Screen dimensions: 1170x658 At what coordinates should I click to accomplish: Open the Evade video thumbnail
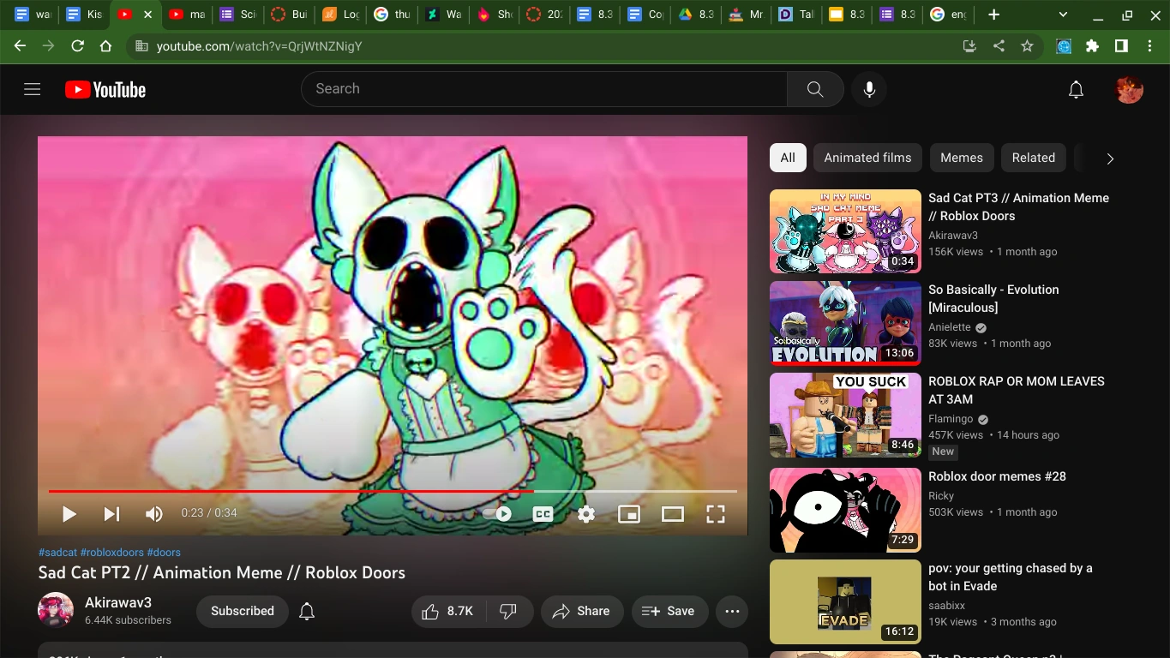845,601
